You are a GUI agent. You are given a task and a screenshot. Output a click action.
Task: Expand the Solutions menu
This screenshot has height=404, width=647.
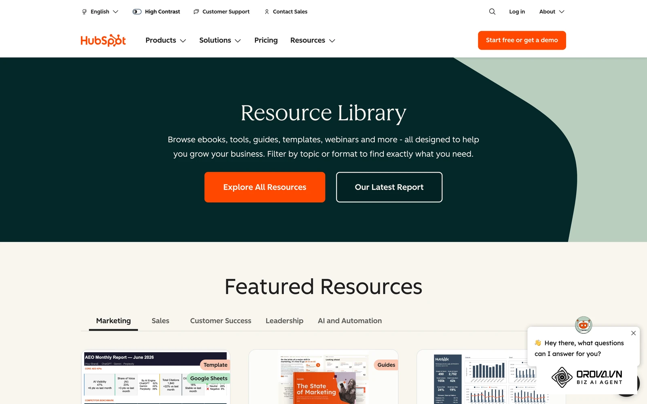point(220,40)
